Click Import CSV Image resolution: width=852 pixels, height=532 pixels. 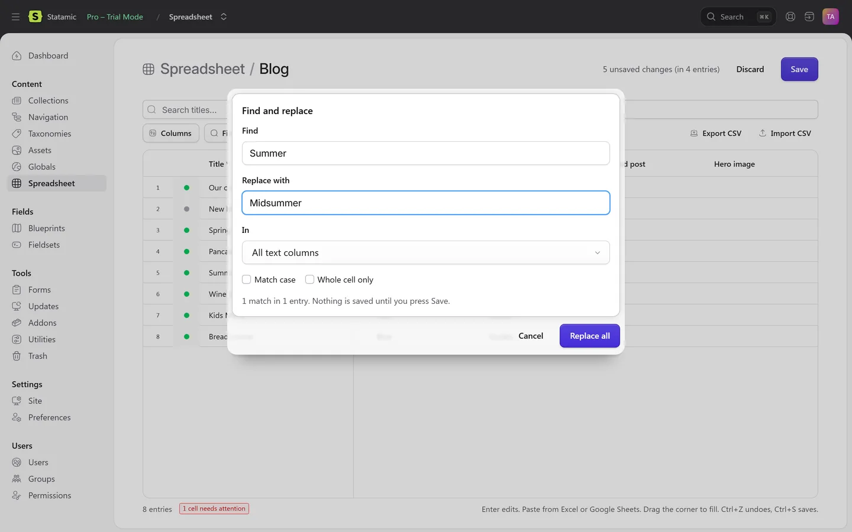[785, 133]
